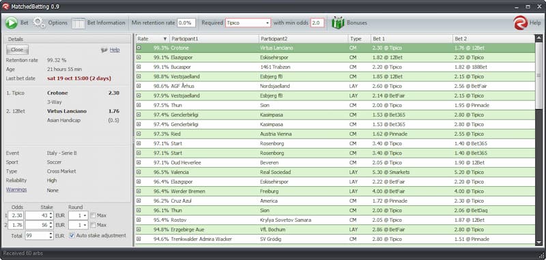Viewport: 546px width, 260px height.
Task: Toggle Max checkbox for bet 2
Action: [93, 225]
